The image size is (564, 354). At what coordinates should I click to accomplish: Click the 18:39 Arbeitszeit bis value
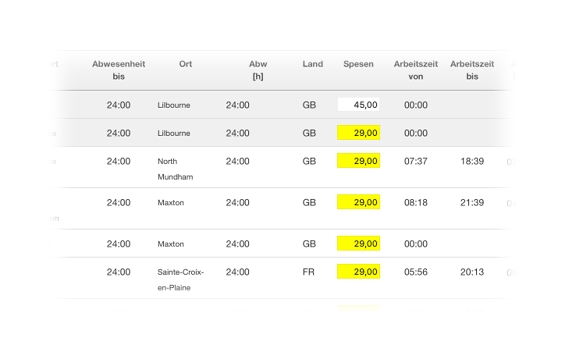472,161
